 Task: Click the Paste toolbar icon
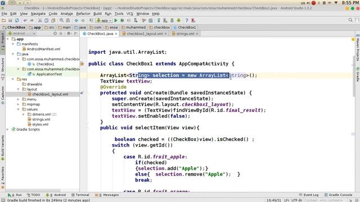53,20
